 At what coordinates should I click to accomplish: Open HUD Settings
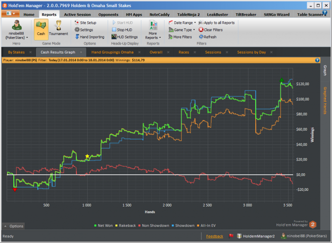pyautogui.click(x=124, y=37)
